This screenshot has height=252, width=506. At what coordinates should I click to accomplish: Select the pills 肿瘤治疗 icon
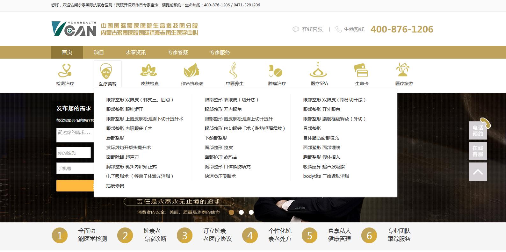pyautogui.click(x=276, y=71)
